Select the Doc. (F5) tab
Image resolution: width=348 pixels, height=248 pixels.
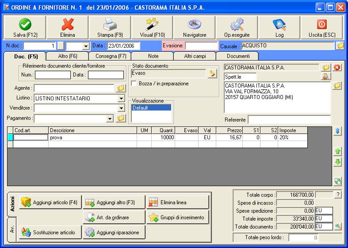coord(26,56)
